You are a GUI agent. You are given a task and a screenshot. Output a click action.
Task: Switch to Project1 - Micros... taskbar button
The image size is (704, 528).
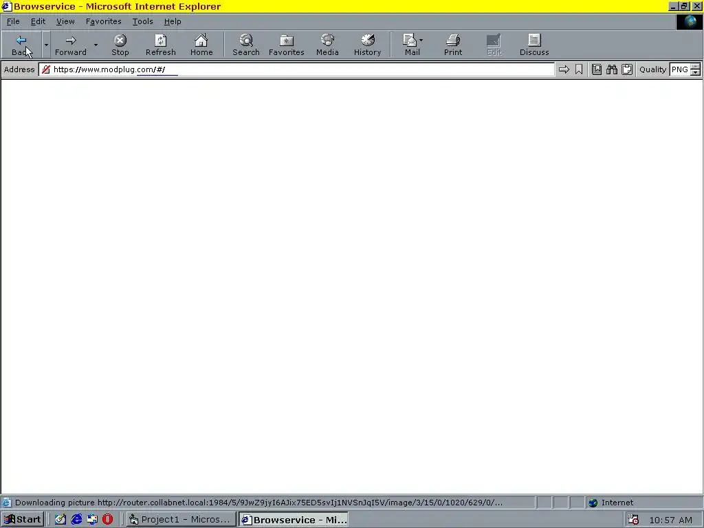(x=181, y=520)
